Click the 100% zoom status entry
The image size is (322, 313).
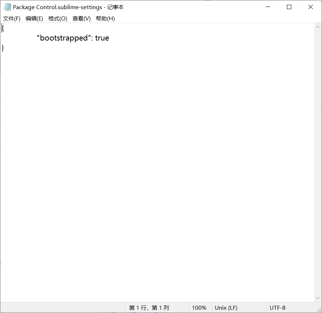click(199, 308)
